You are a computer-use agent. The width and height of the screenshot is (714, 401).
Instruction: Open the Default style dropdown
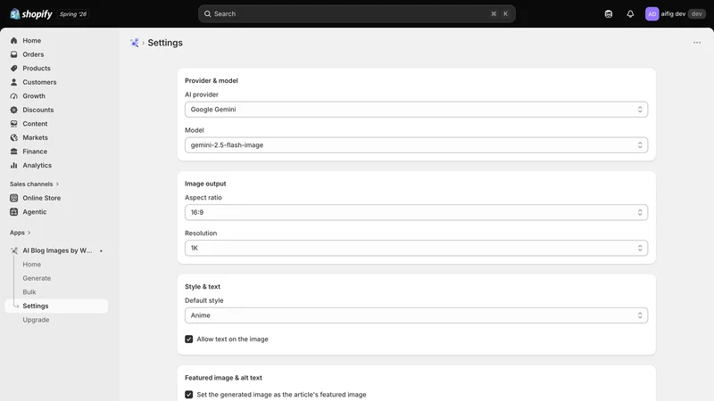tap(416, 315)
